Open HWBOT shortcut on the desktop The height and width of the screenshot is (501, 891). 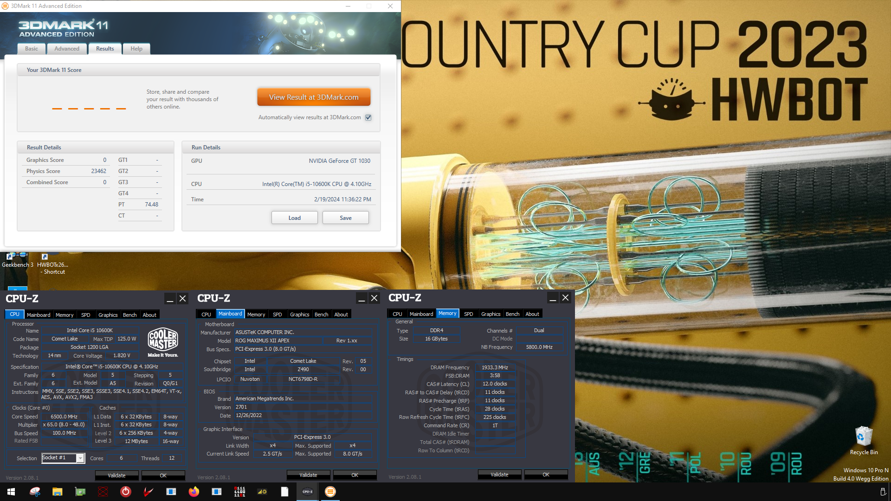[x=52, y=263]
